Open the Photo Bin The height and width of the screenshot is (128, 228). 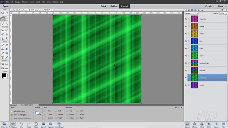point(4,125)
